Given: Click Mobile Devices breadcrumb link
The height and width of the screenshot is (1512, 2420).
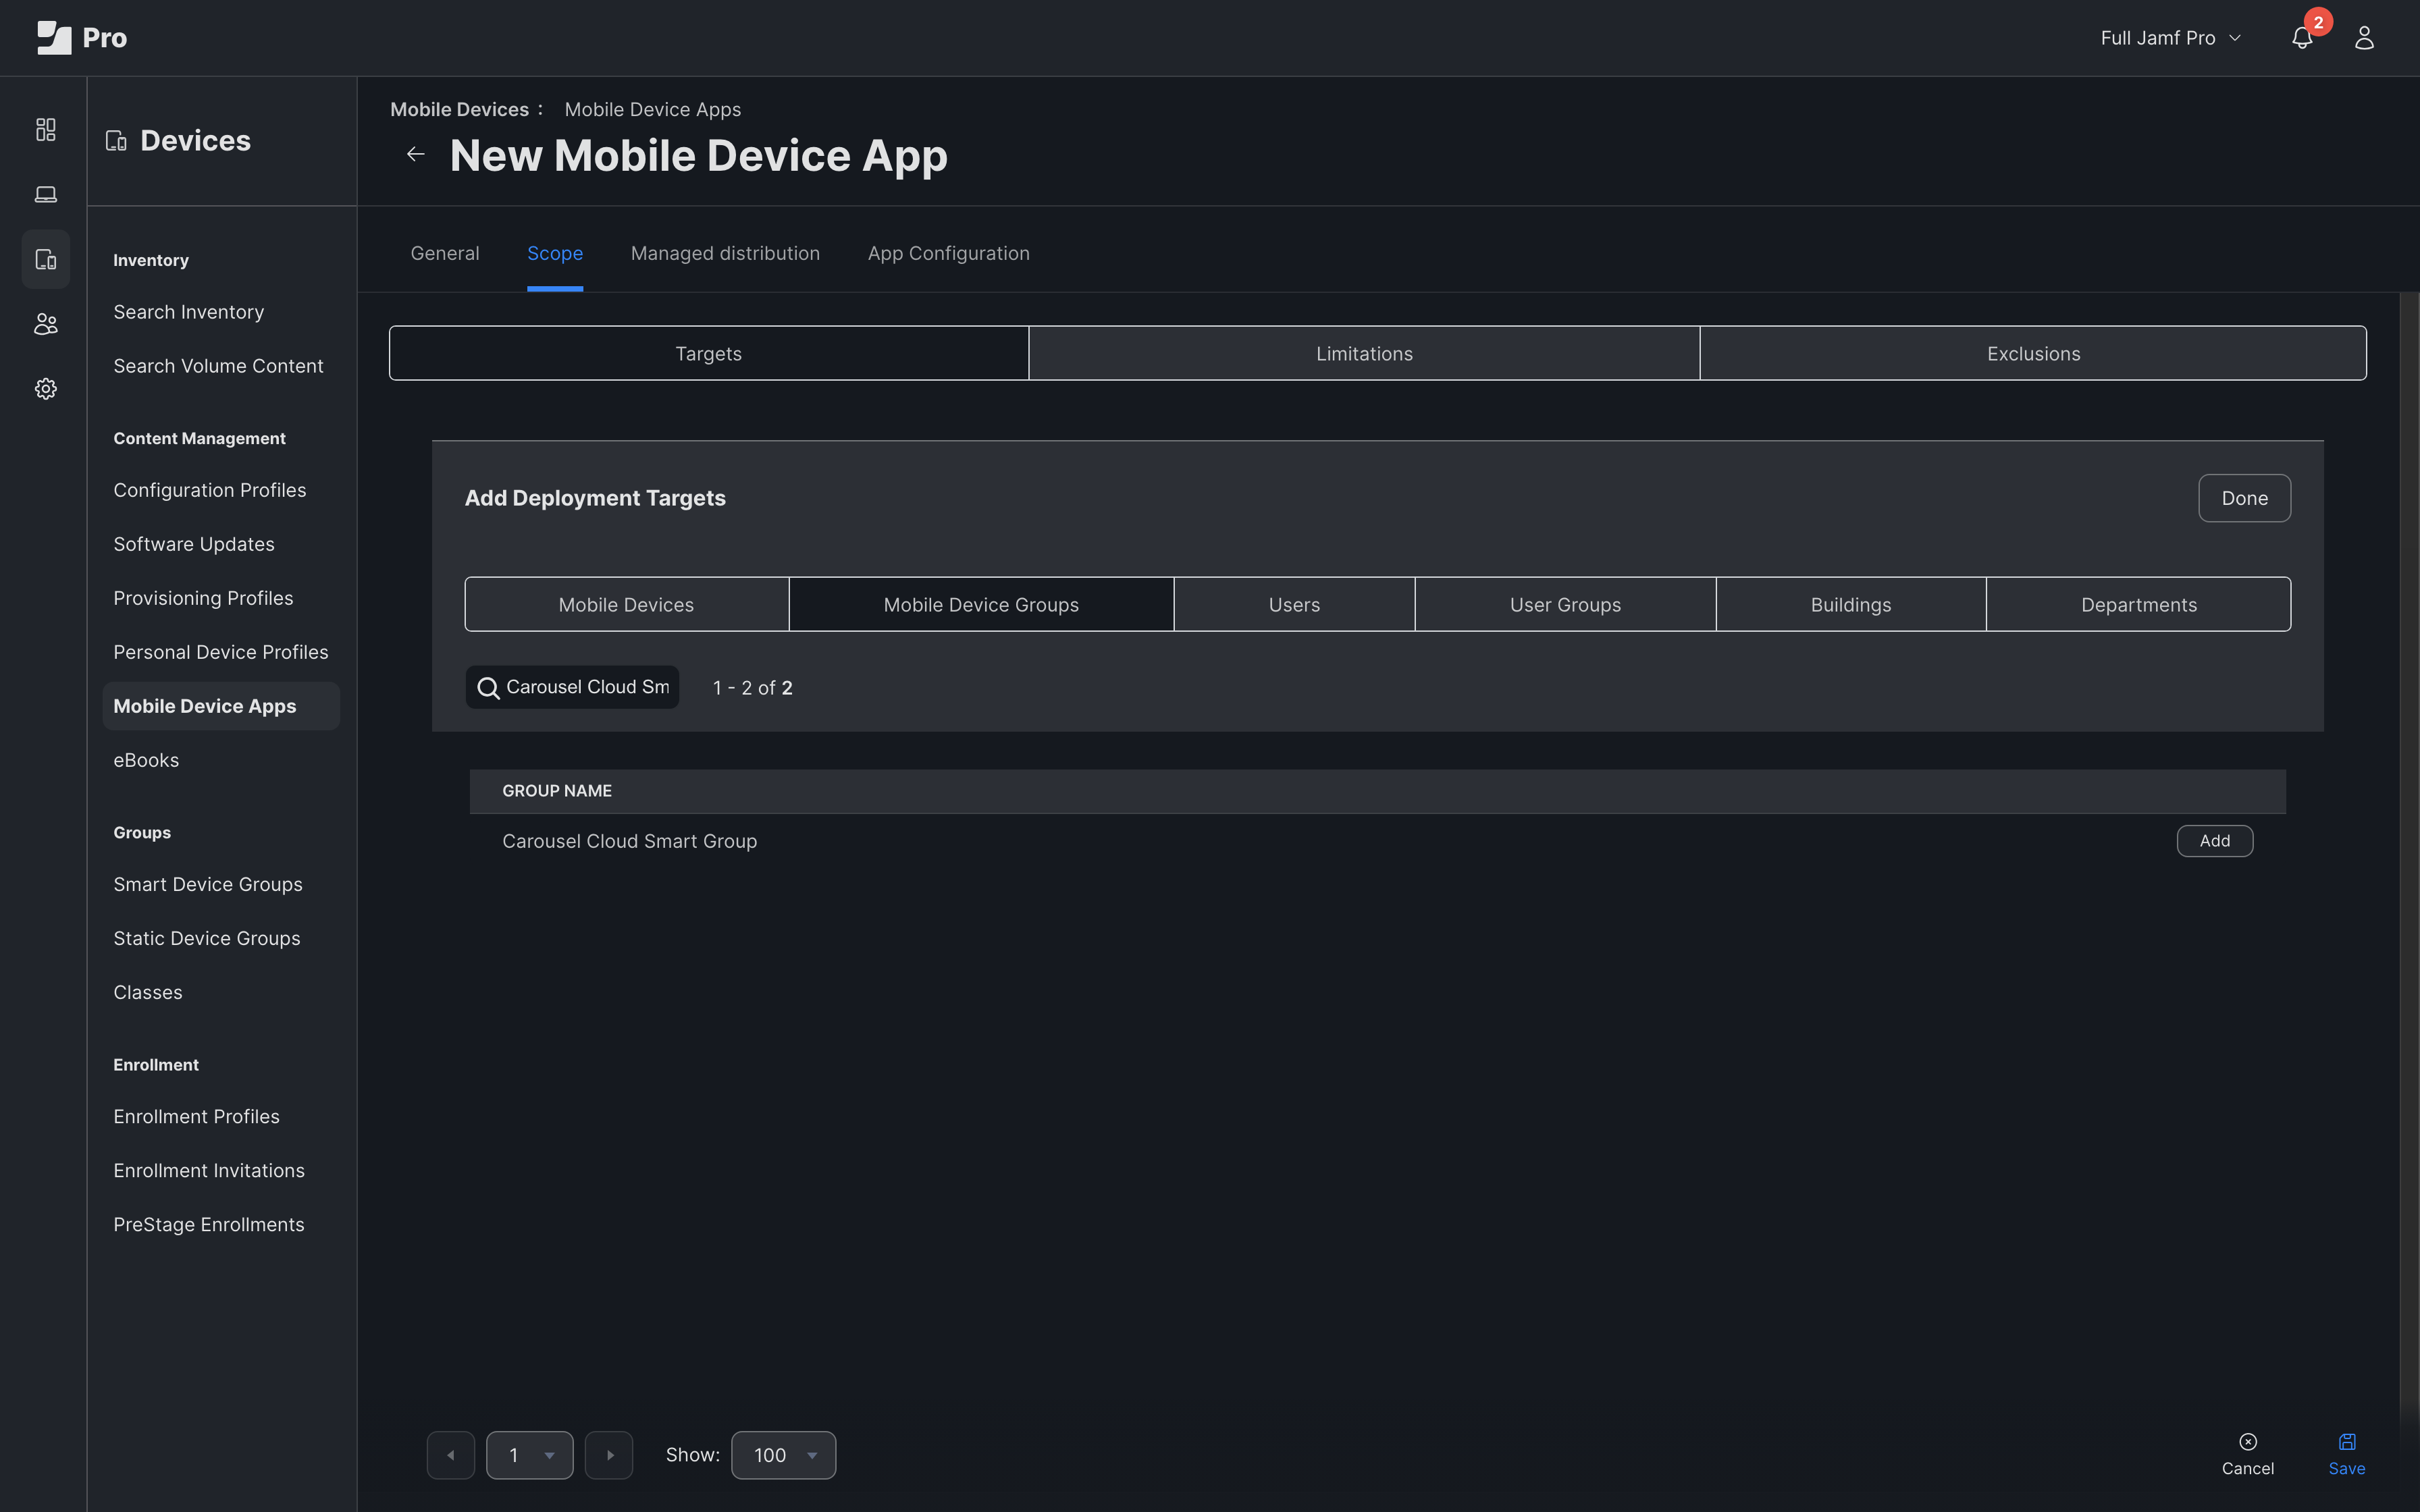Looking at the screenshot, I should (459, 109).
